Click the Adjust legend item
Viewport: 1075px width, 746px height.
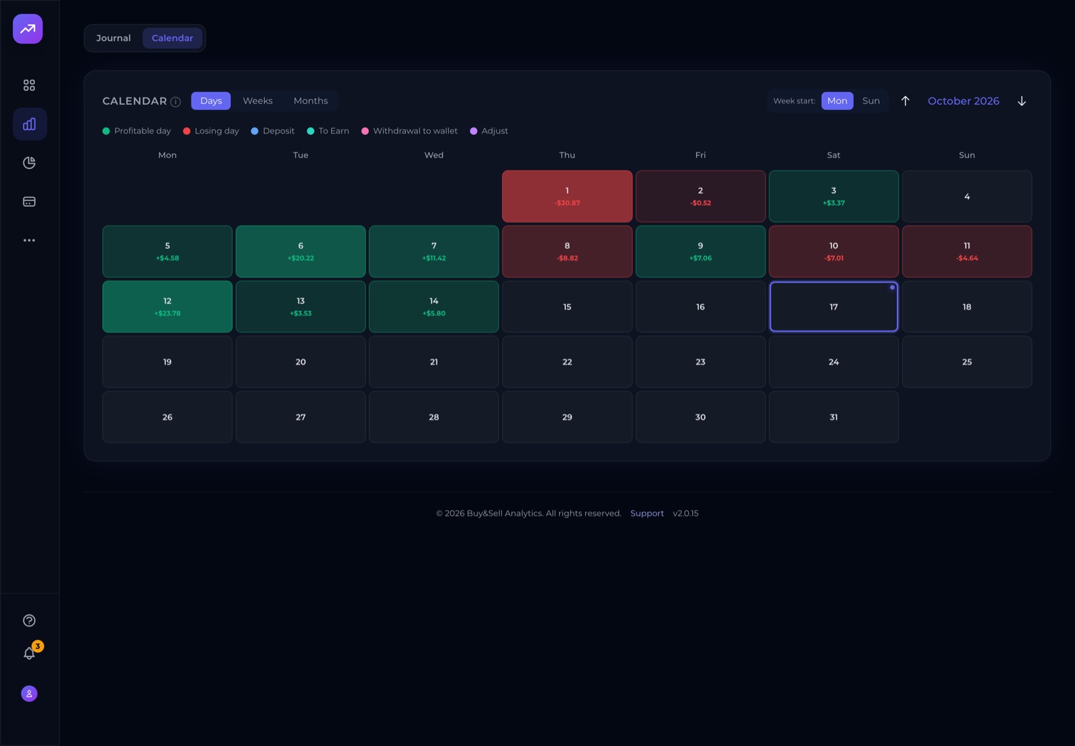pos(489,131)
